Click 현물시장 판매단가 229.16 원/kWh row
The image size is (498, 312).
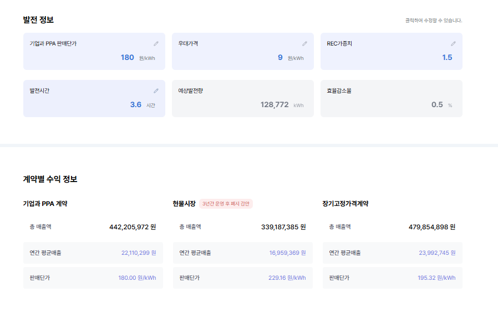pos(243,278)
